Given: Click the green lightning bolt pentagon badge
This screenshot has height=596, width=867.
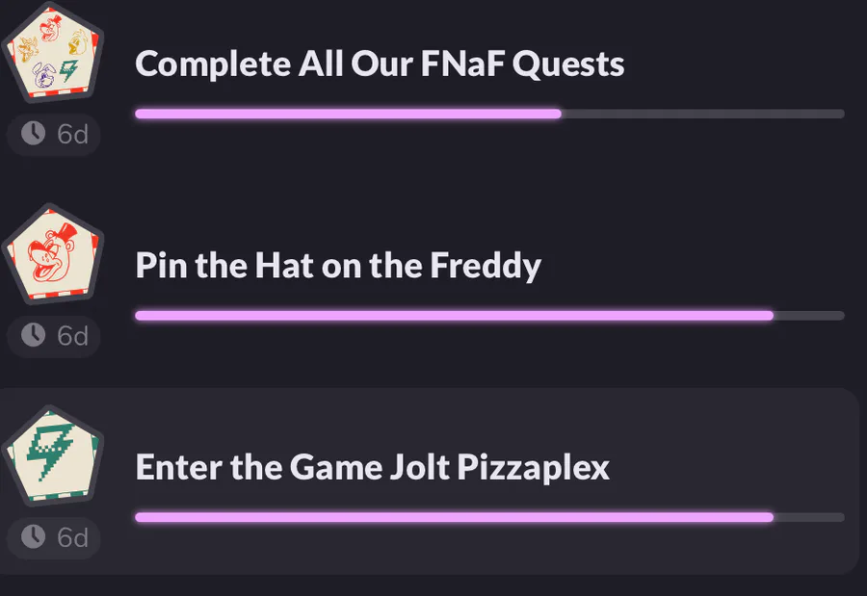Looking at the screenshot, I should tap(54, 456).
